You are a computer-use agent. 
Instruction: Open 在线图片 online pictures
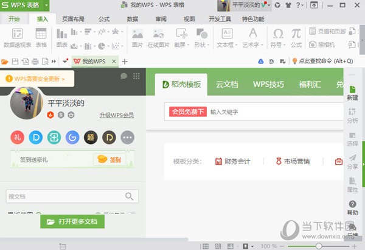click(x=159, y=38)
